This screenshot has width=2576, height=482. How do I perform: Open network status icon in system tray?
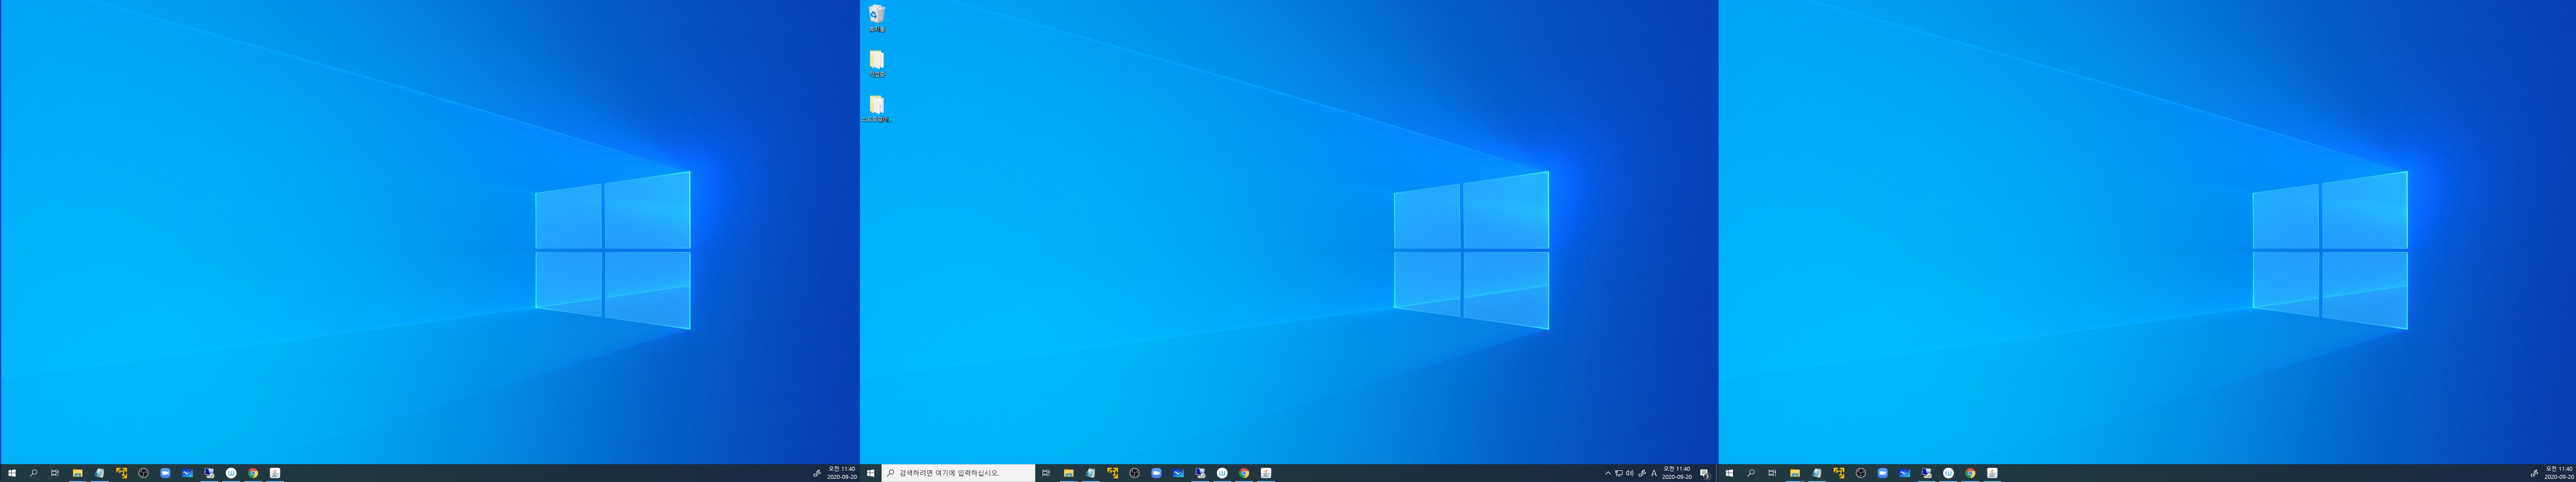pos(1619,473)
